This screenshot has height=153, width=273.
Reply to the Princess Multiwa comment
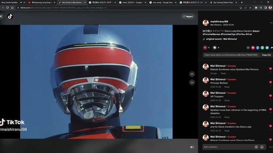pos(227,87)
